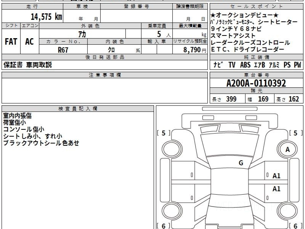The image size is (305, 229).
Task: Select chassis number "A200A-0110392"
Action: pyautogui.click(x=256, y=83)
